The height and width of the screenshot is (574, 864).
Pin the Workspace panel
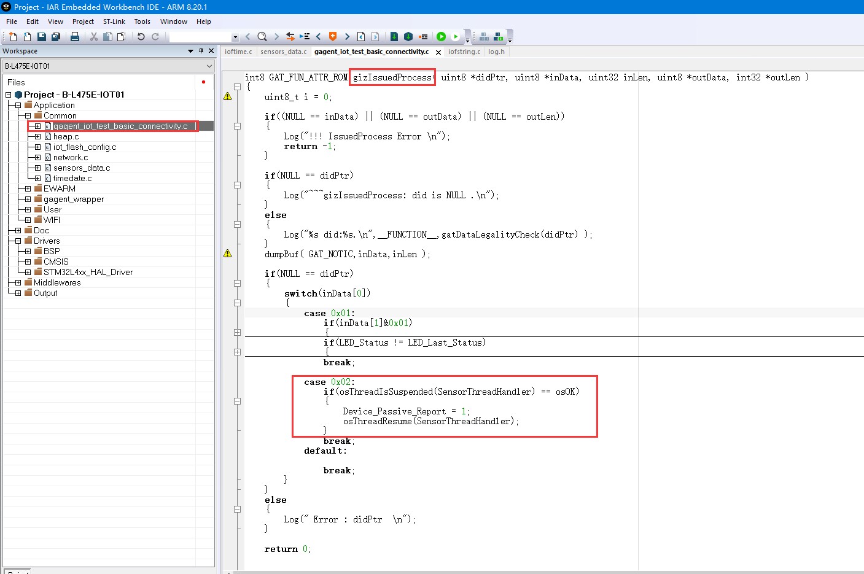(x=201, y=51)
